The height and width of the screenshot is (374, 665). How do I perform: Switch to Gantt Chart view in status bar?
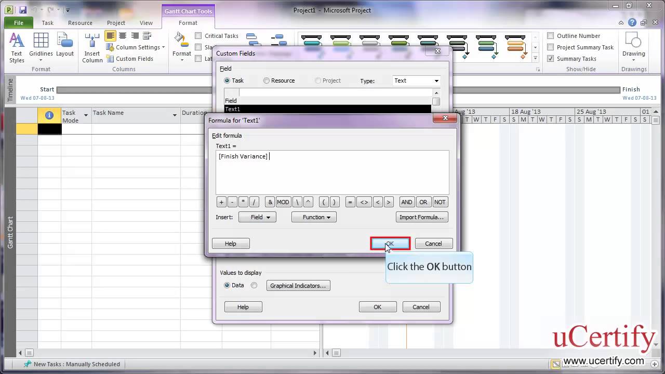(x=555, y=364)
